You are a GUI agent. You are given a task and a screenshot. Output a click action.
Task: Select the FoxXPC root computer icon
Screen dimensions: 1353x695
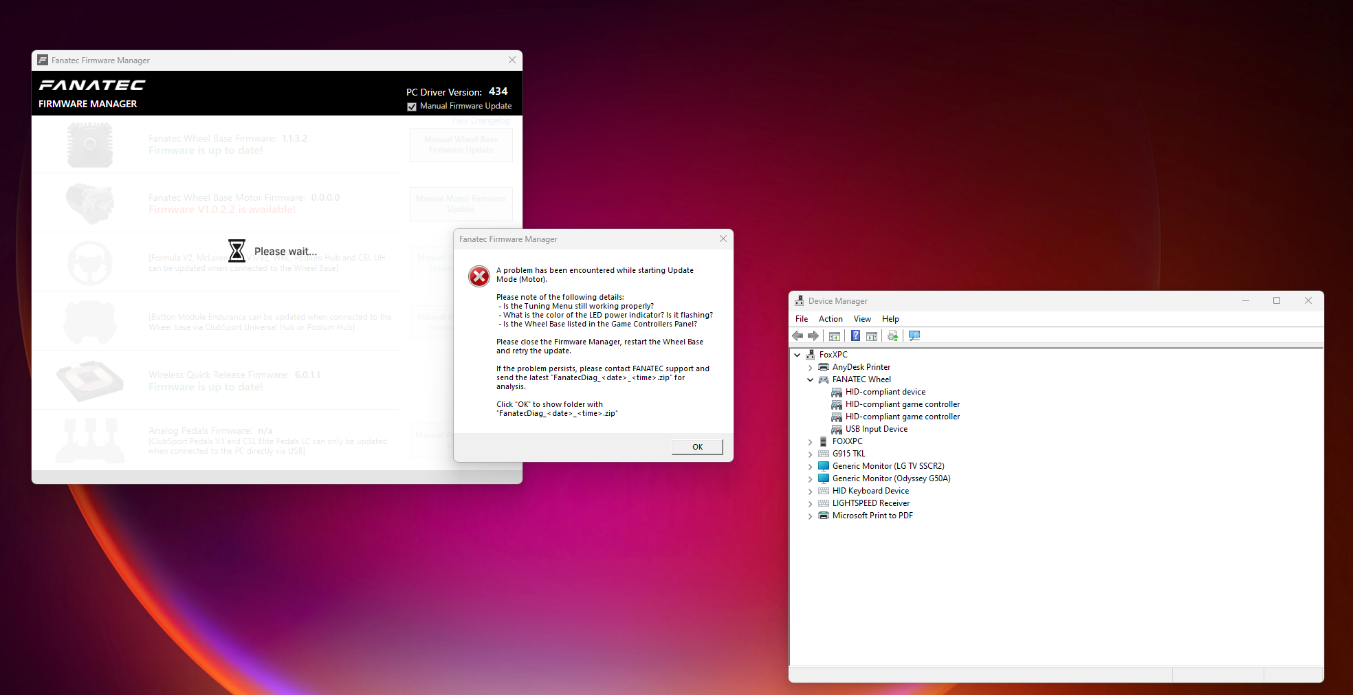pos(811,355)
